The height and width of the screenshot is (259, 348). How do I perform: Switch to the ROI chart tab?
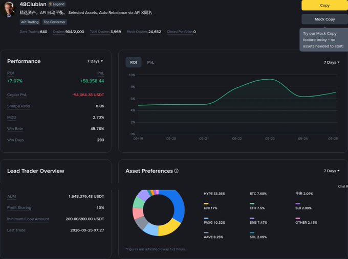click(x=134, y=62)
